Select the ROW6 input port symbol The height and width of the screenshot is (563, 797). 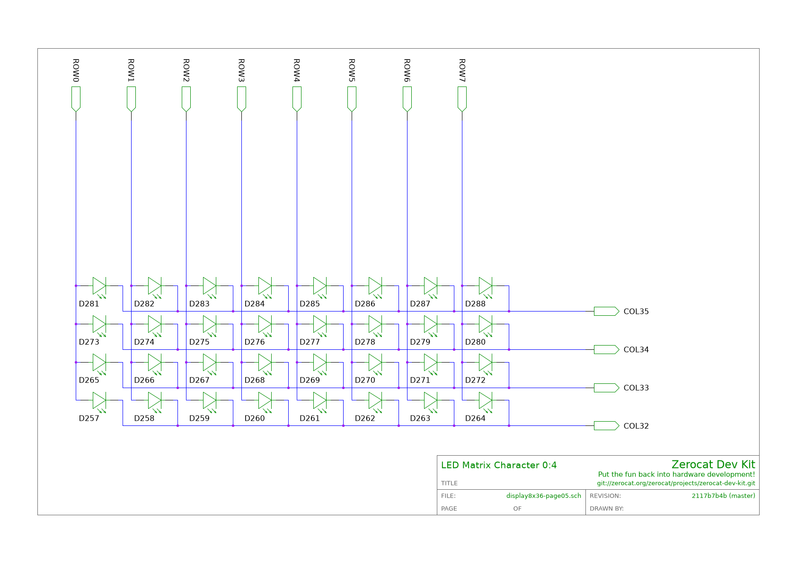407,99
